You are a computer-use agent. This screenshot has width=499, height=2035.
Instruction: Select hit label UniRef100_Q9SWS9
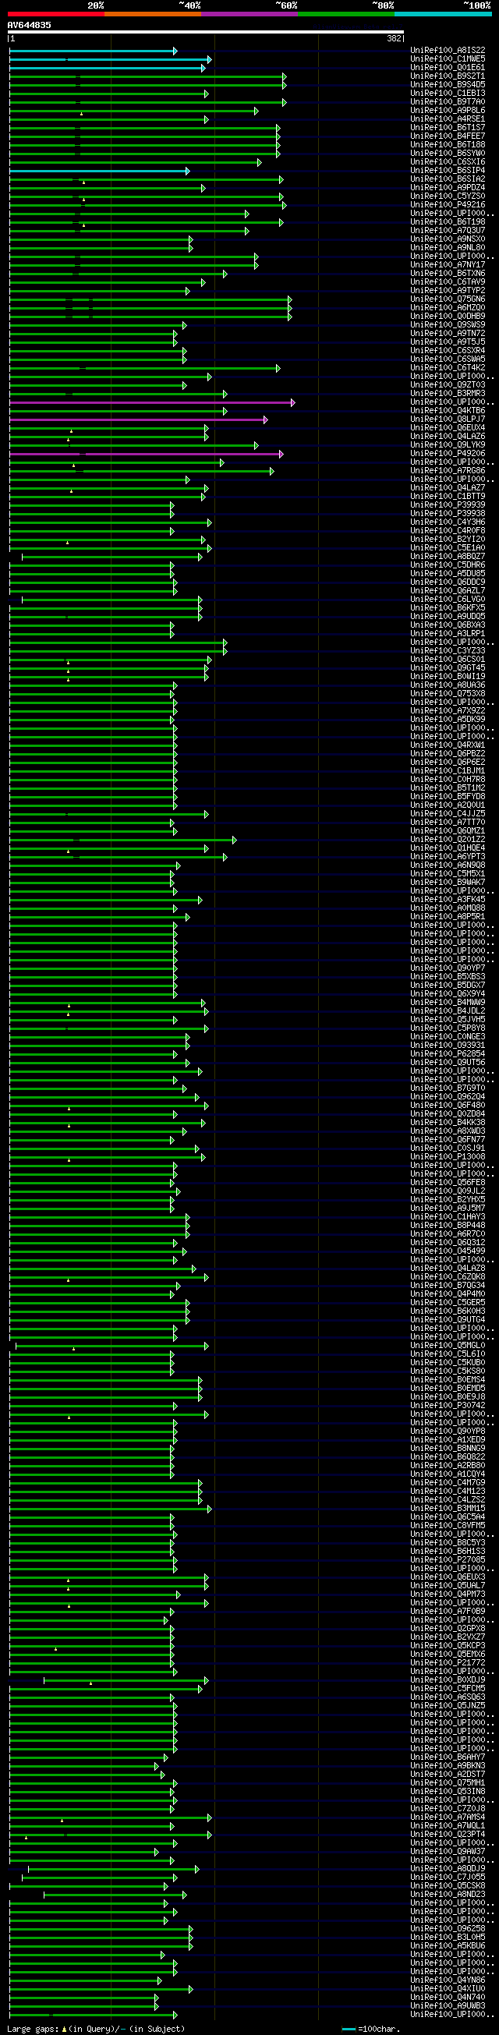[x=448, y=324]
